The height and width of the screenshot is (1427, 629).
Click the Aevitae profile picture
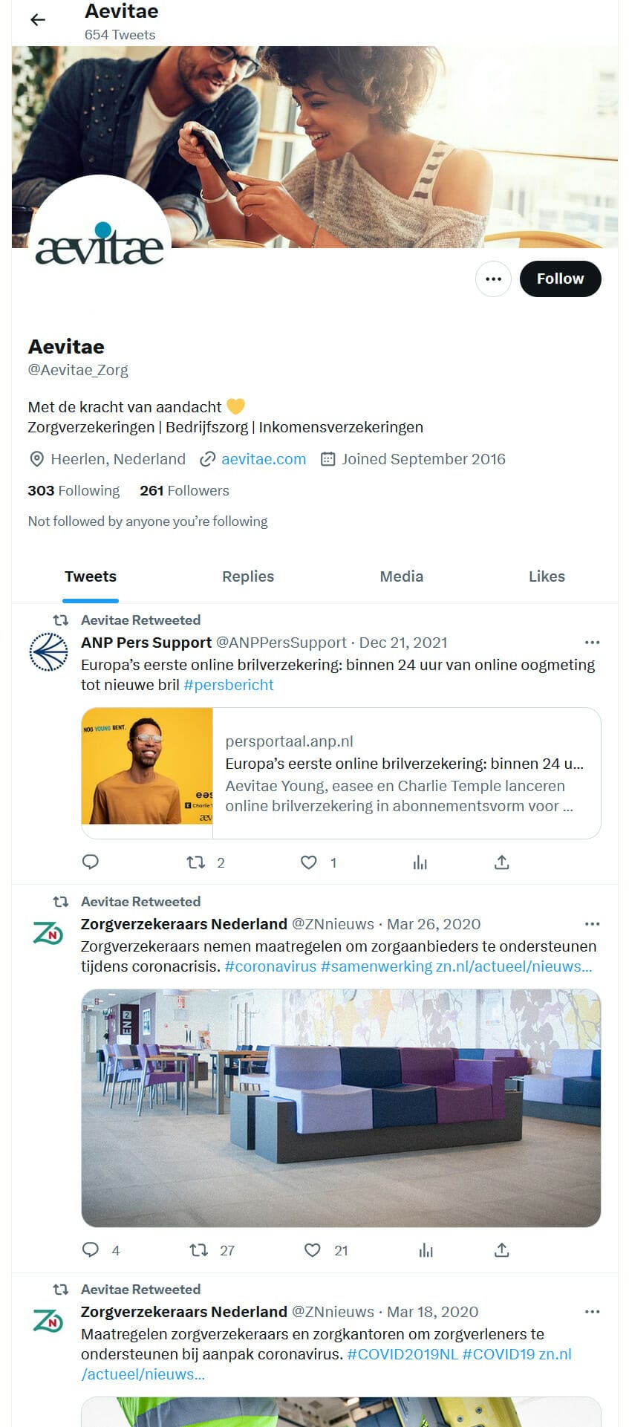tap(100, 232)
